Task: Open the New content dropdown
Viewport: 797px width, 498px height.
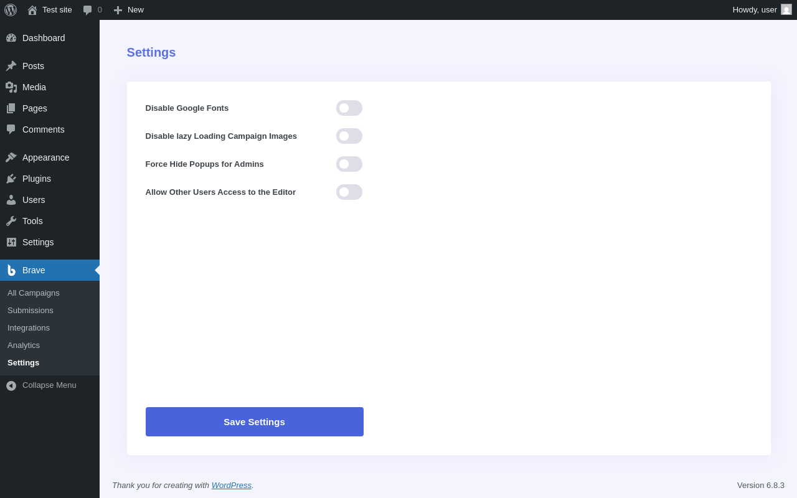Action: point(129,10)
